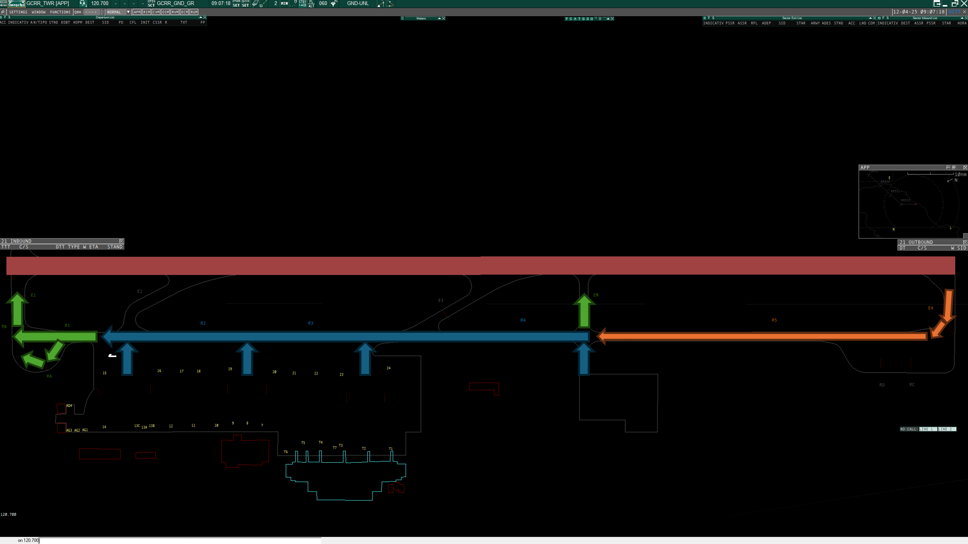Collapse the FCATGSO panel

608,18
